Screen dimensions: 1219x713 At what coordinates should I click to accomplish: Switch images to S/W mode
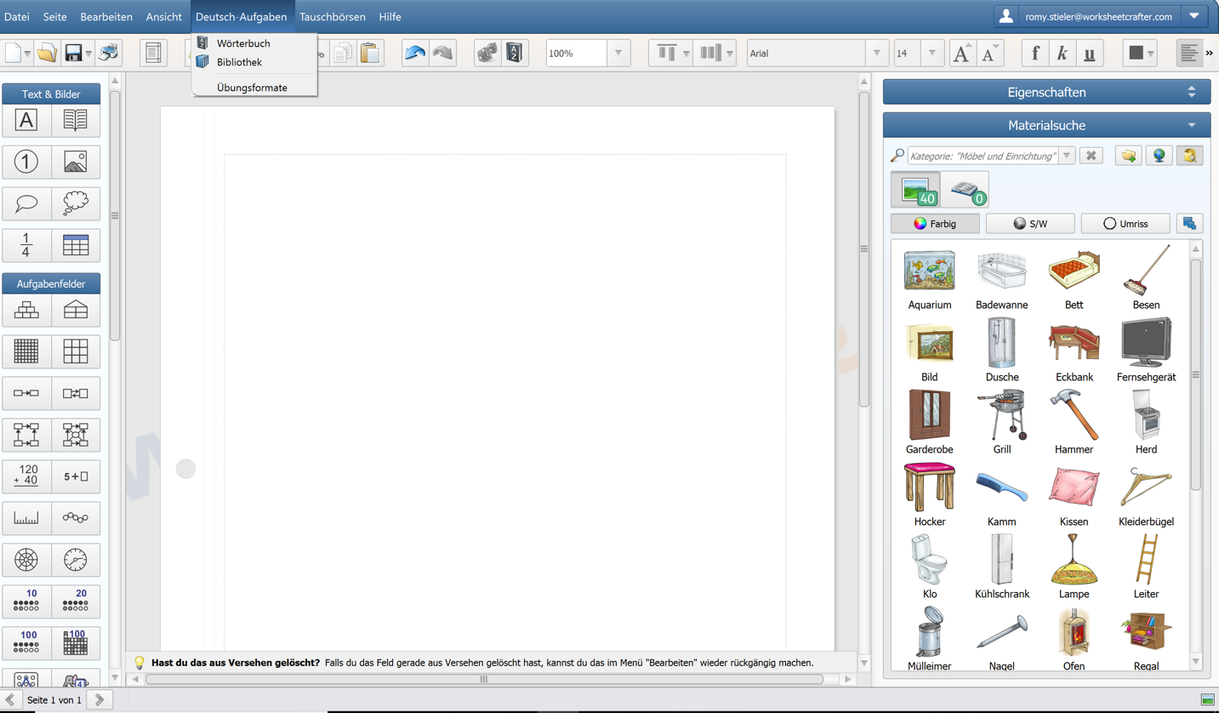1030,224
